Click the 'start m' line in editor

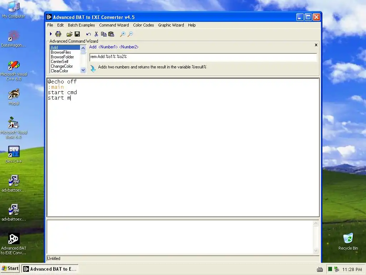[x=59, y=98]
